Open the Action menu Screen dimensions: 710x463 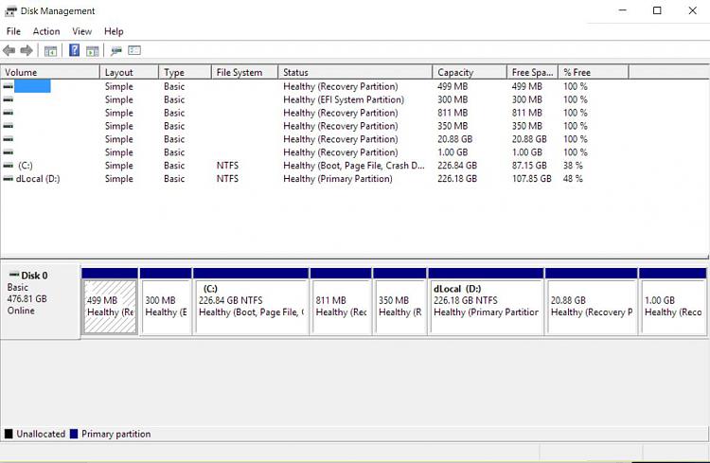tap(46, 31)
